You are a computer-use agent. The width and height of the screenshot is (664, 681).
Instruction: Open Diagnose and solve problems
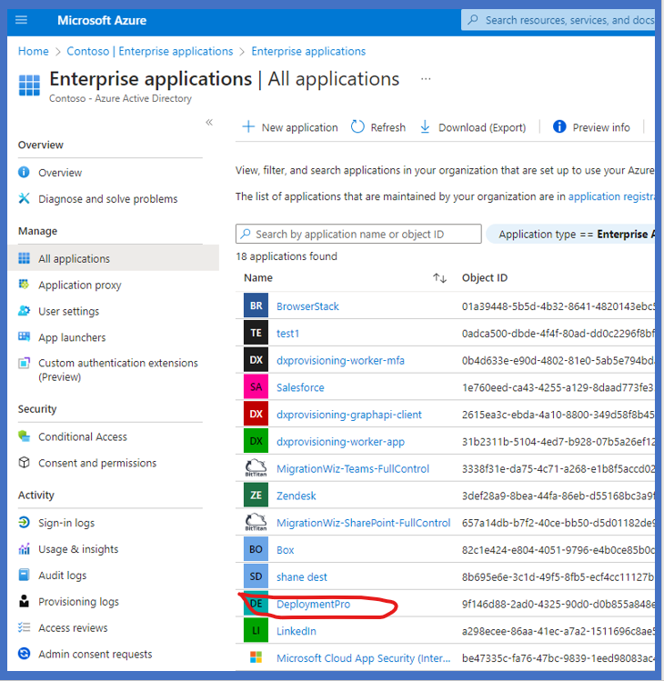107,199
